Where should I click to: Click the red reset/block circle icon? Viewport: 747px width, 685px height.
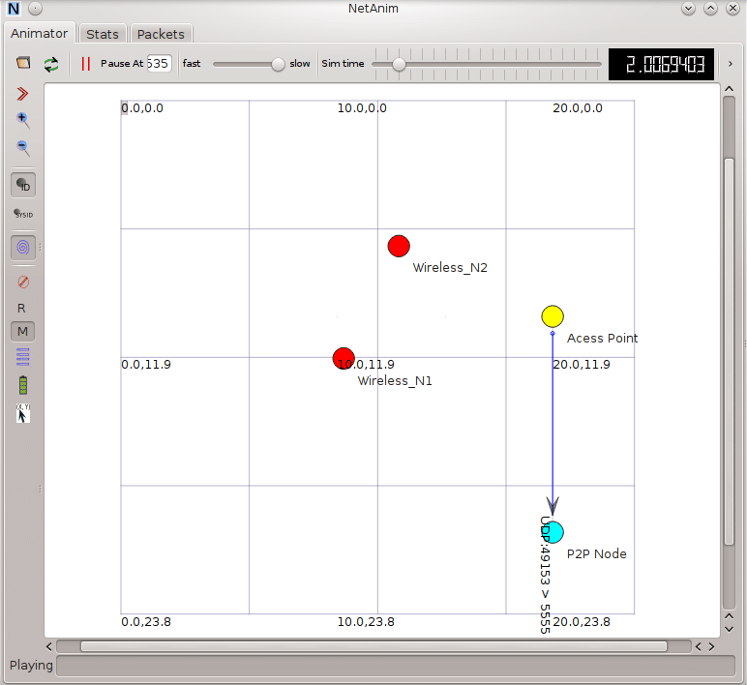(x=23, y=282)
